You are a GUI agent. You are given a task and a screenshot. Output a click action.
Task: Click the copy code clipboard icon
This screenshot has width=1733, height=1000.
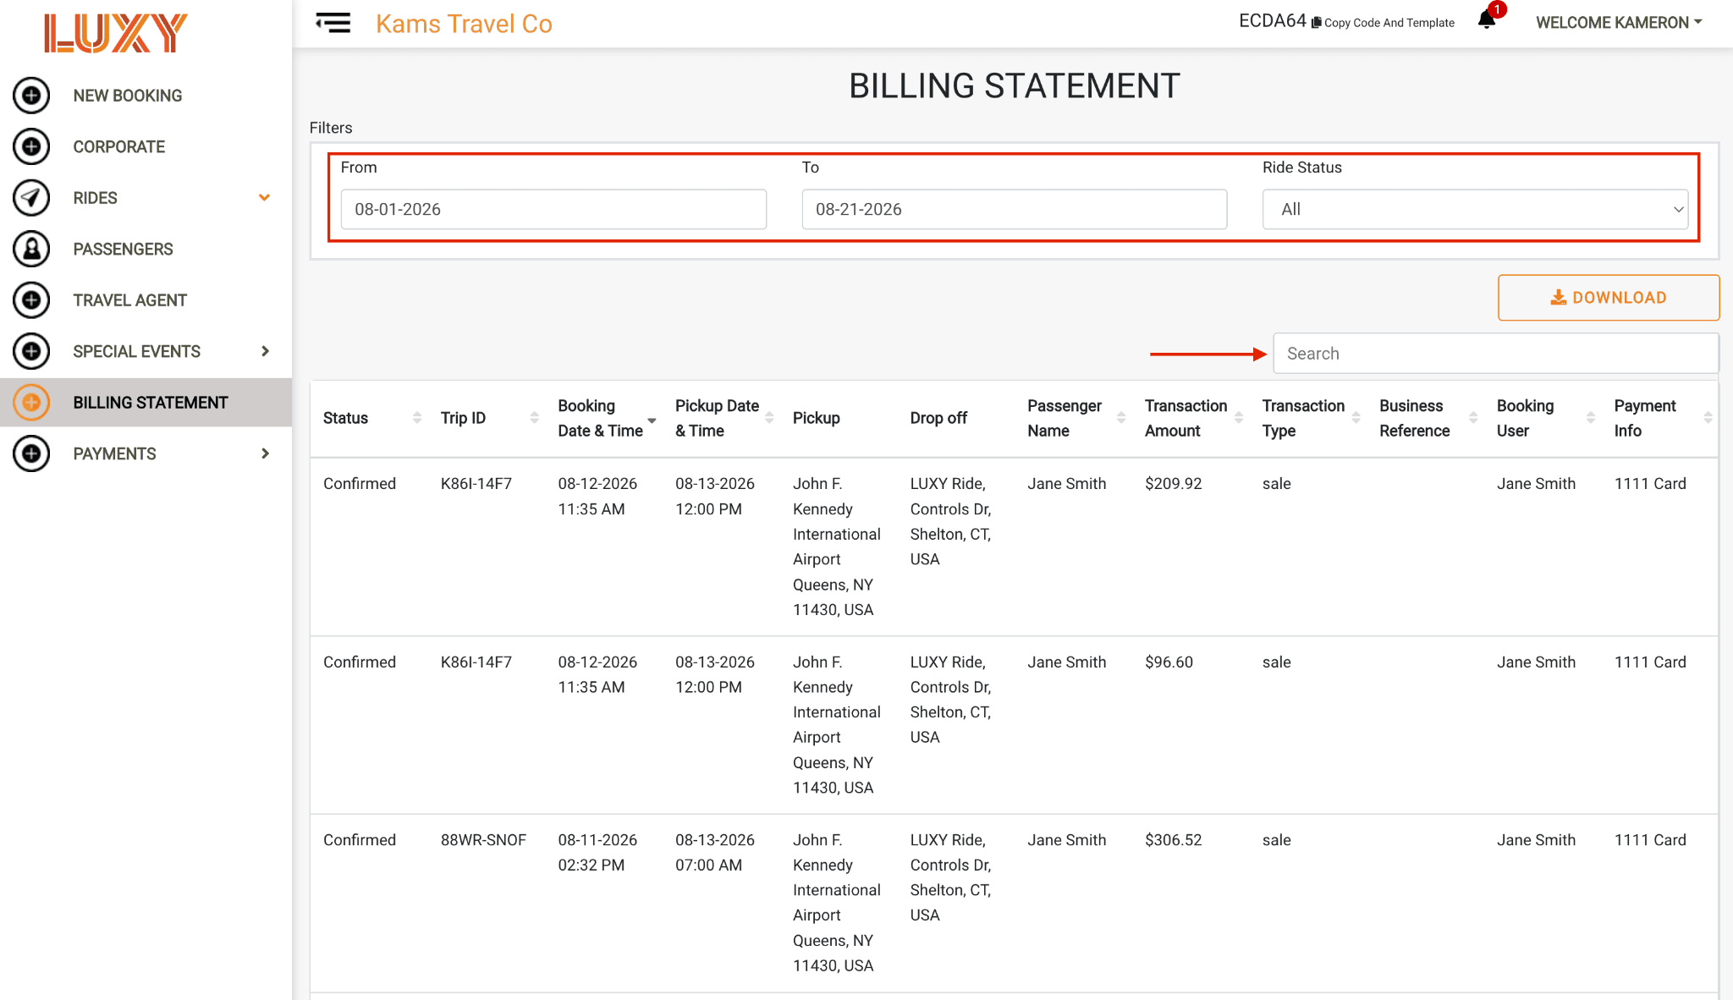(x=1317, y=23)
